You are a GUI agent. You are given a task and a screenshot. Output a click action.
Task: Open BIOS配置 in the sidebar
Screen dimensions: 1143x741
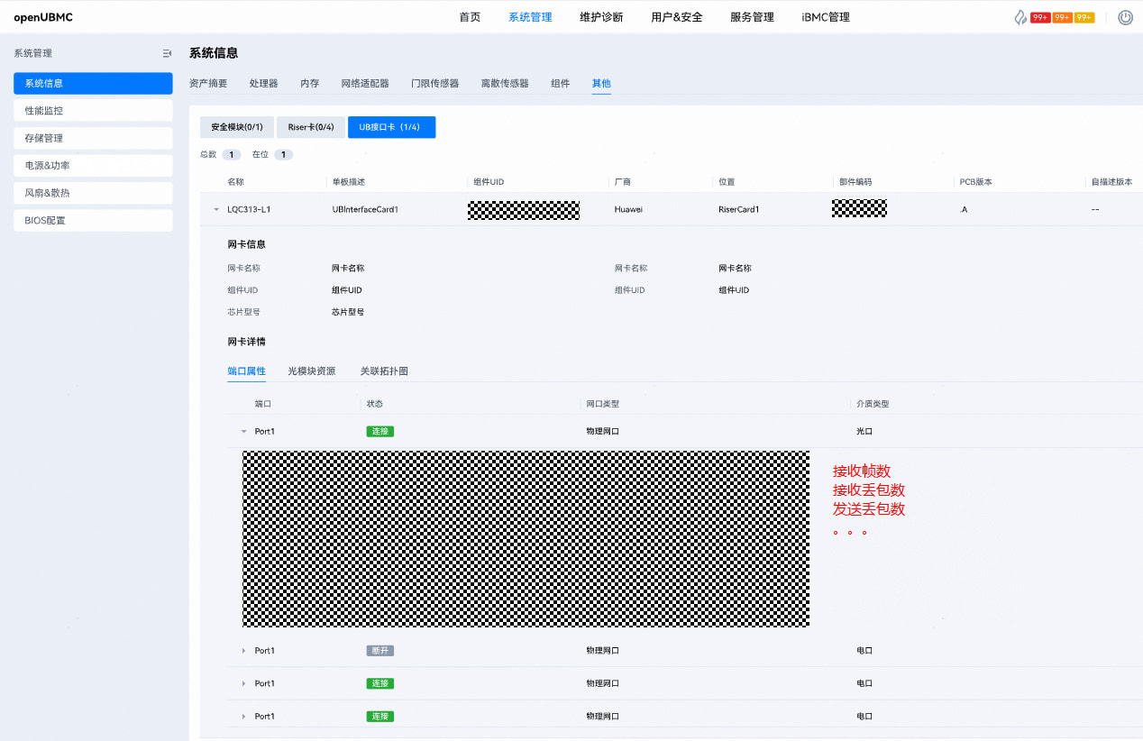click(x=93, y=221)
